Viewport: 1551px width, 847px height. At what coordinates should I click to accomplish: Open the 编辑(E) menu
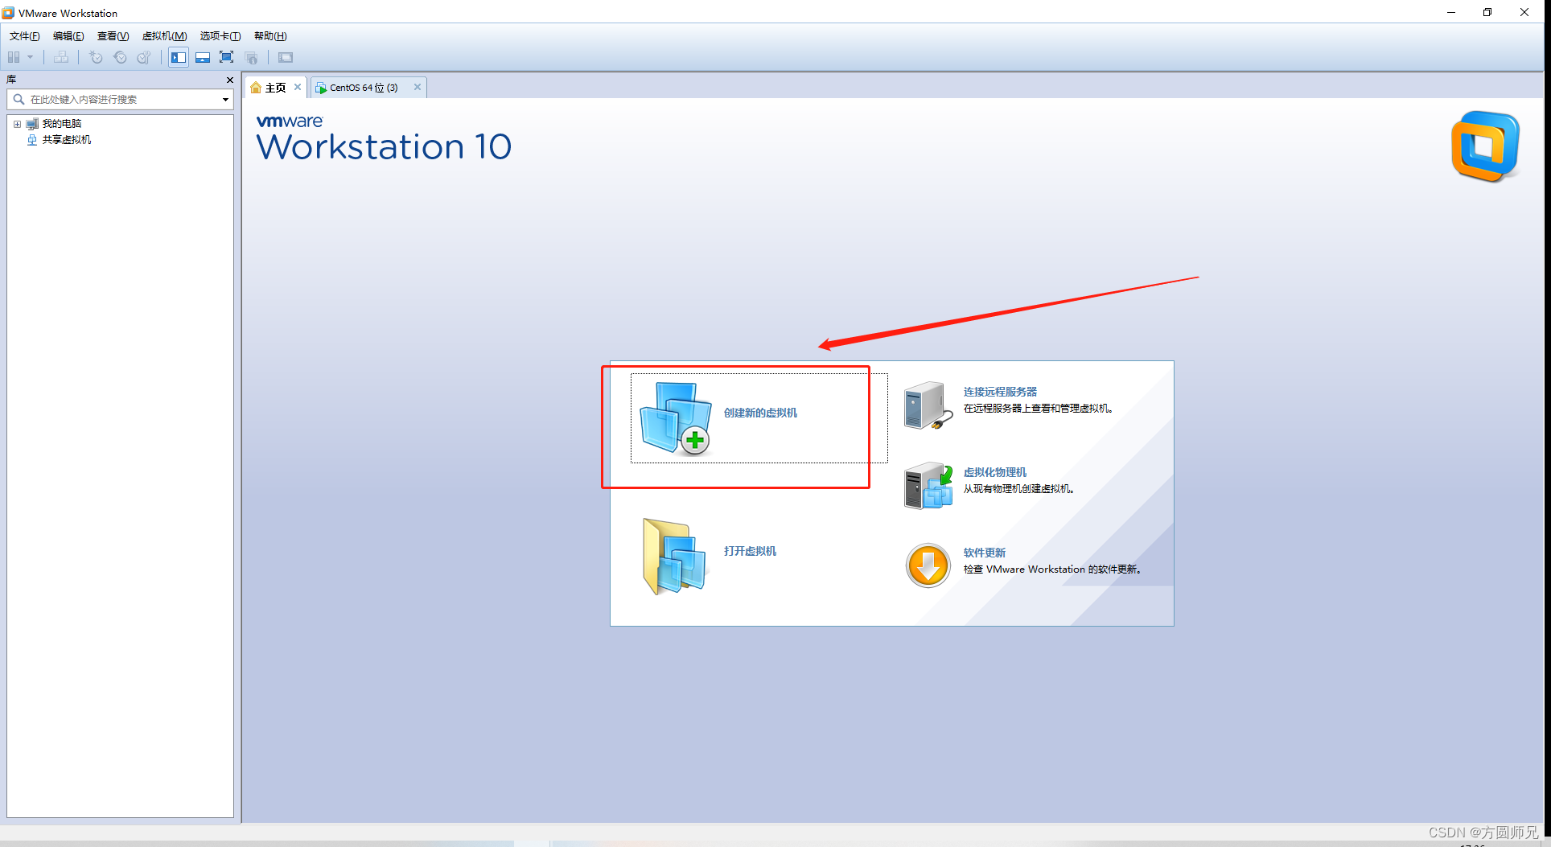[x=68, y=35]
